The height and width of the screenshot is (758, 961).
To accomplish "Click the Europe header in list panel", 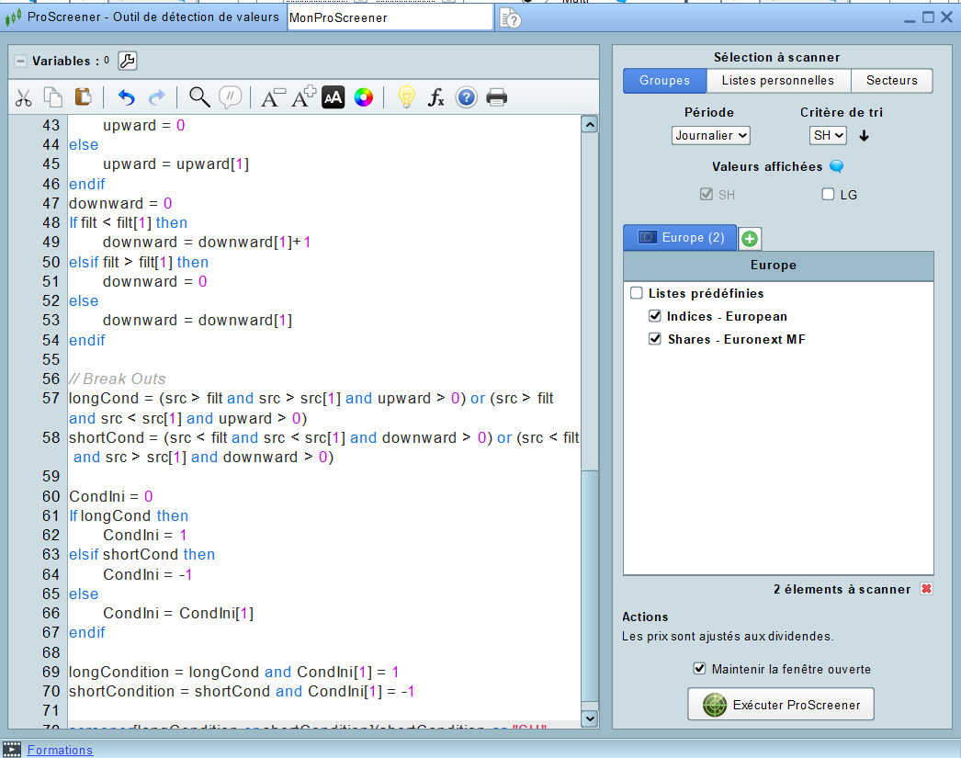I will tap(778, 266).
